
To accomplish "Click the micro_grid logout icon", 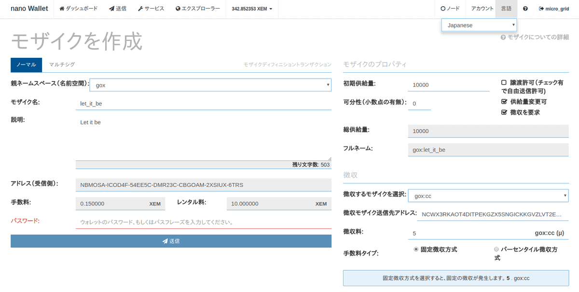I will tap(541, 9).
